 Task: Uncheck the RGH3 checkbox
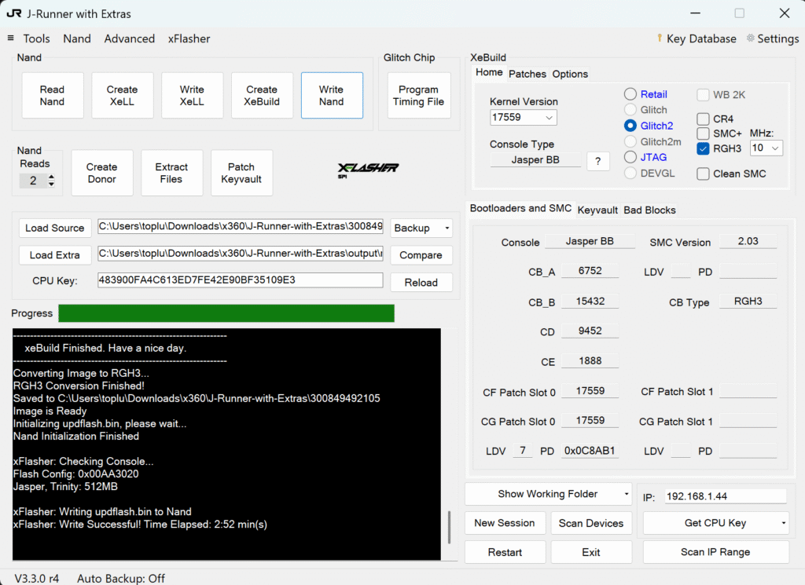(x=703, y=148)
